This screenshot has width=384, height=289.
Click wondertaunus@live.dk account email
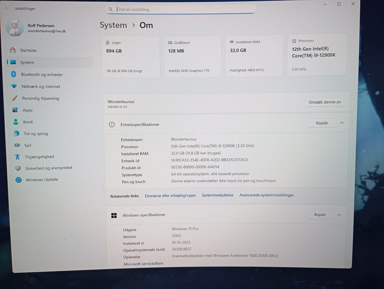pyautogui.click(x=47, y=31)
